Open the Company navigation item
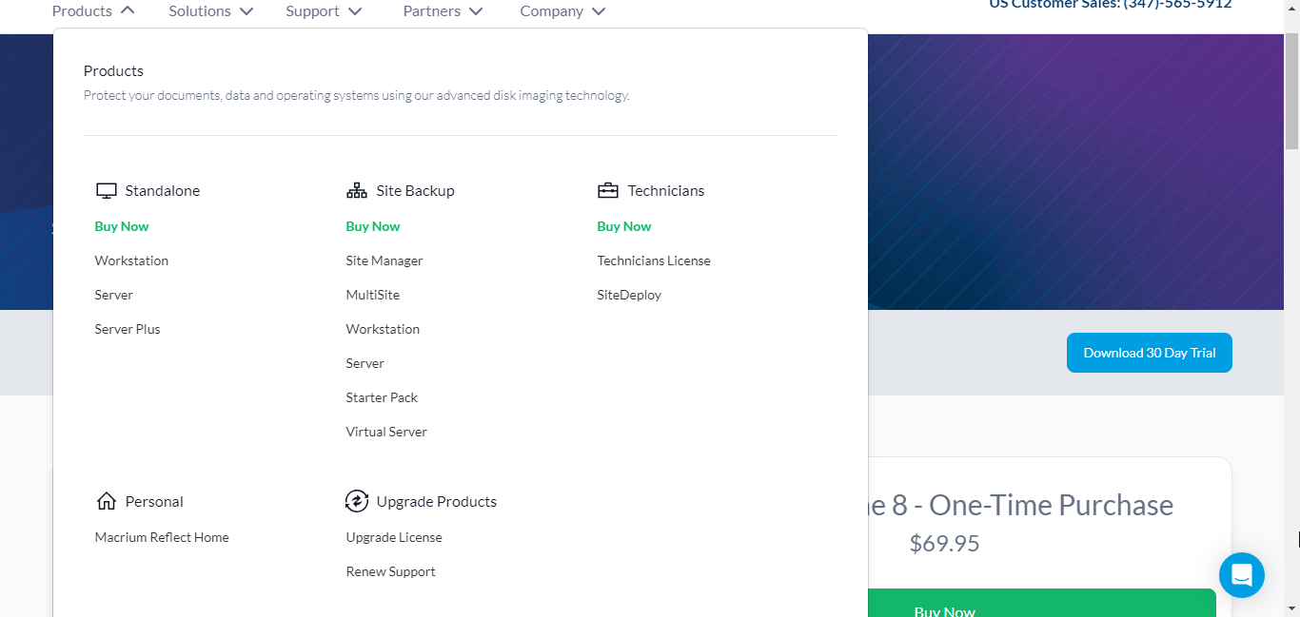 coord(552,11)
